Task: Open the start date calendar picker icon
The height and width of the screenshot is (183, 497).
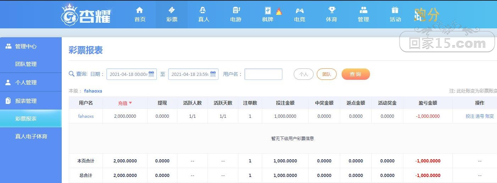Action: tap(151, 74)
